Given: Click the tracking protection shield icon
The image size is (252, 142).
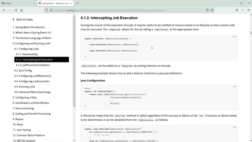Looking at the screenshot, I should click(x=46, y=10).
